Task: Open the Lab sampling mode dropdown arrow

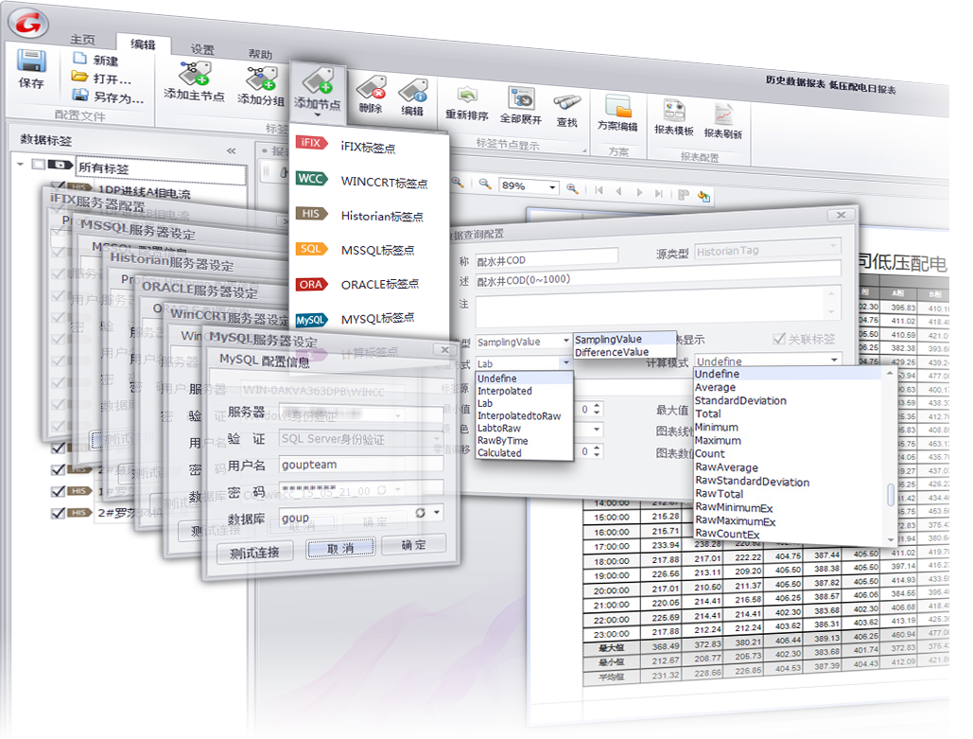Action: (565, 362)
